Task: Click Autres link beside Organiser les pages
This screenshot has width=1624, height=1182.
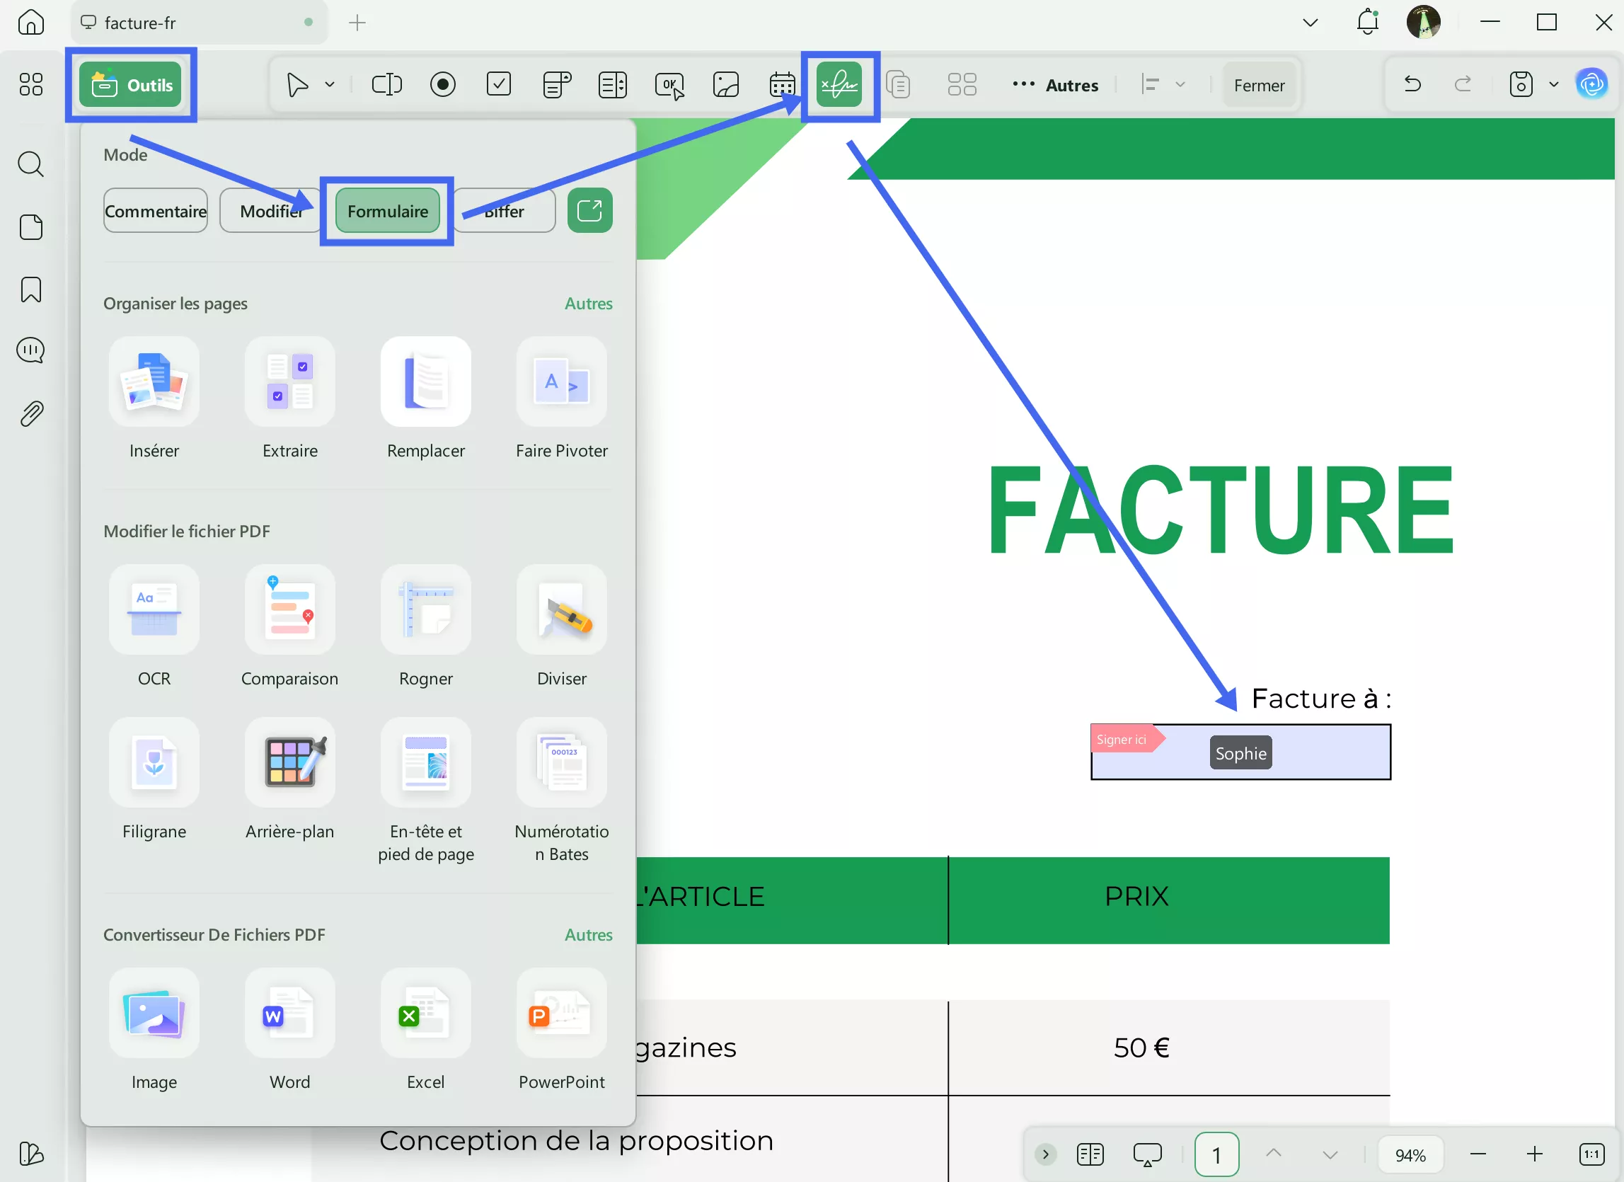Action: [588, 304]
